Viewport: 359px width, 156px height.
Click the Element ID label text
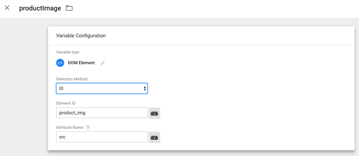click(66, 103)
